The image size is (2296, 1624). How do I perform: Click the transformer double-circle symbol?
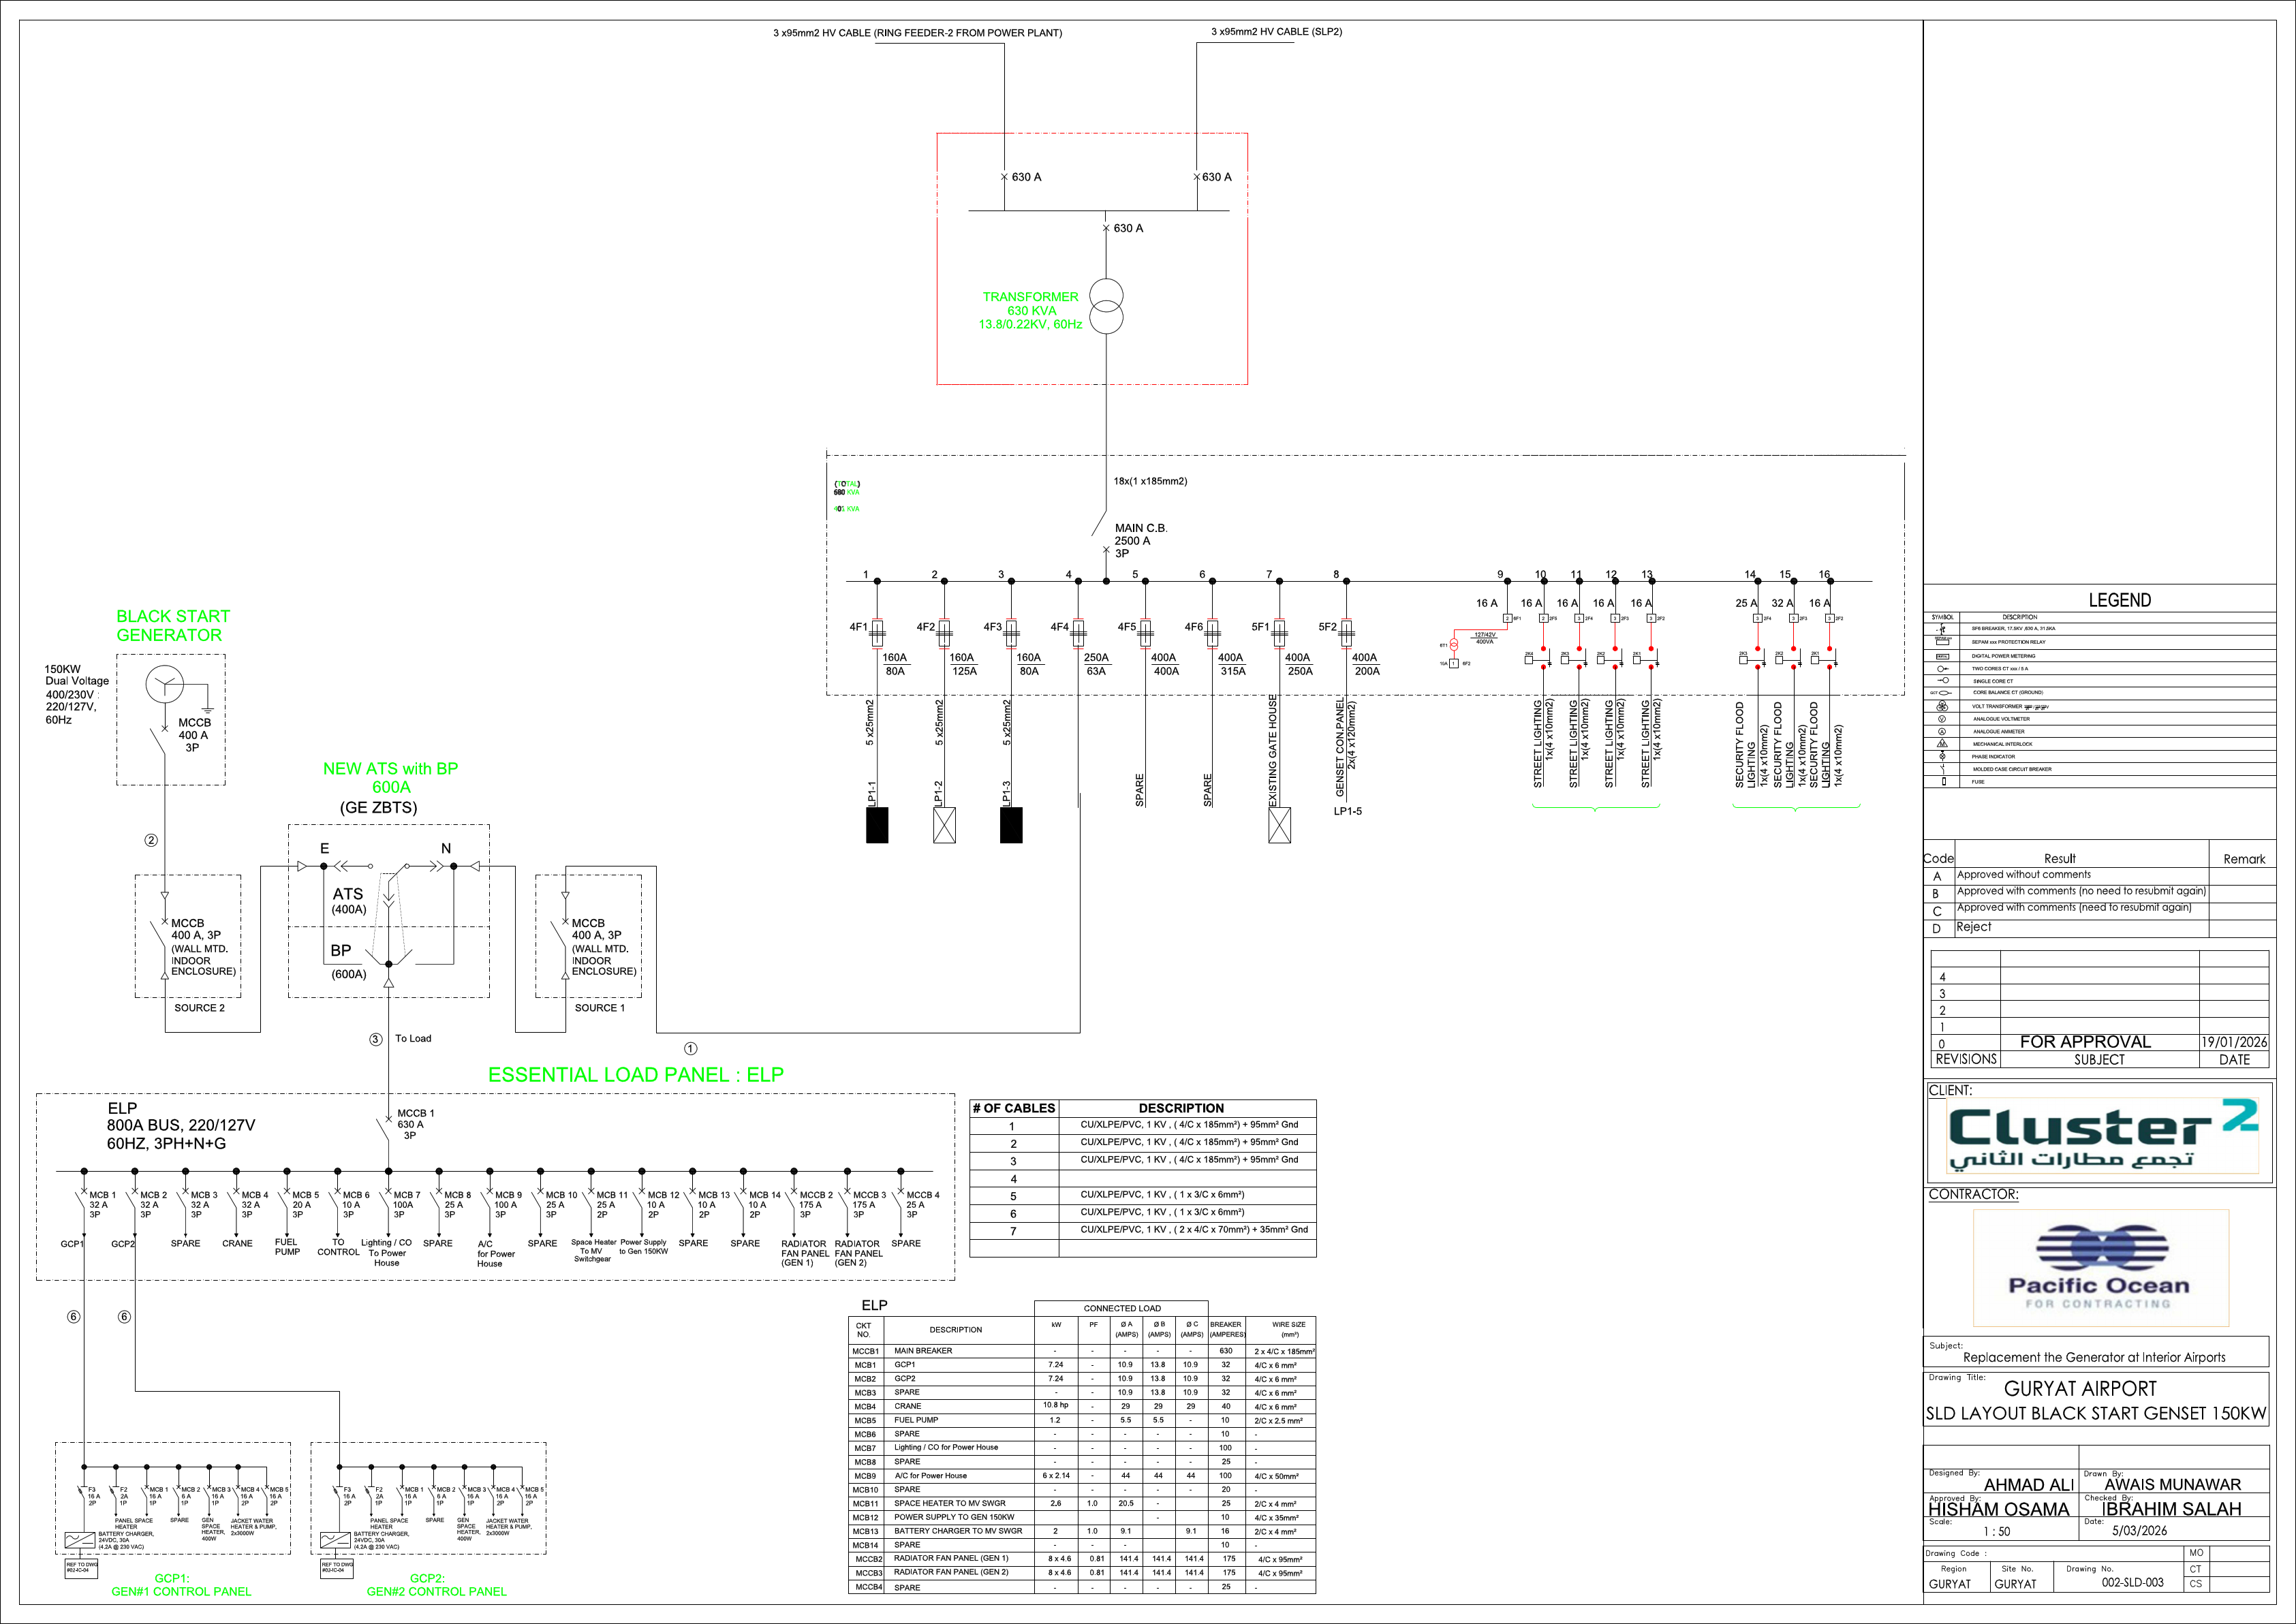[1106, 307]
